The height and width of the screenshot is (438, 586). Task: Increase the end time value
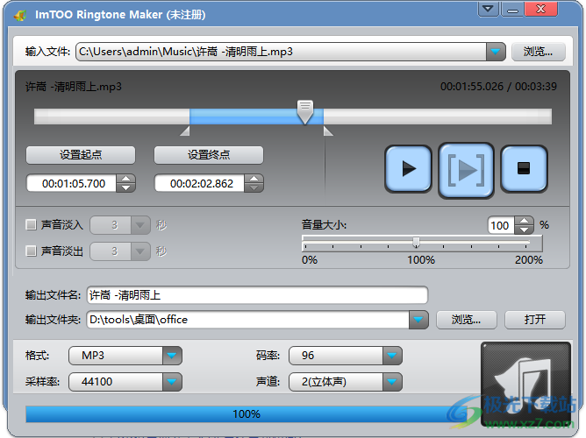click(254, 179)
